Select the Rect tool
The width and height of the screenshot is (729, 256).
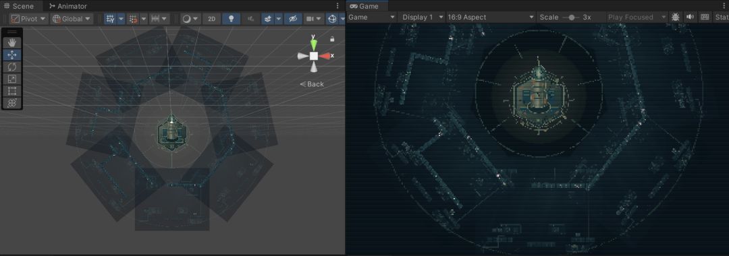point(12,91)
